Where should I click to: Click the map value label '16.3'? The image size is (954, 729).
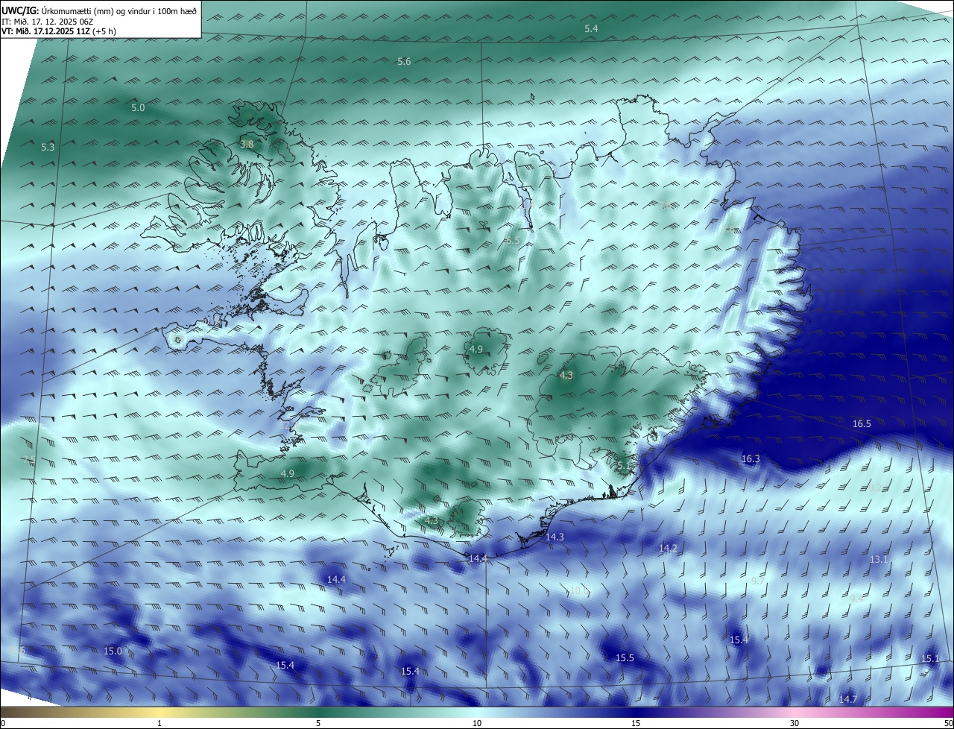(x=751, y=459)
